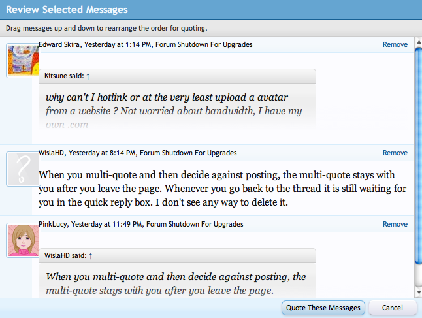
Task: Select PinkLucy's message header row
Action: tap(196, 224)
